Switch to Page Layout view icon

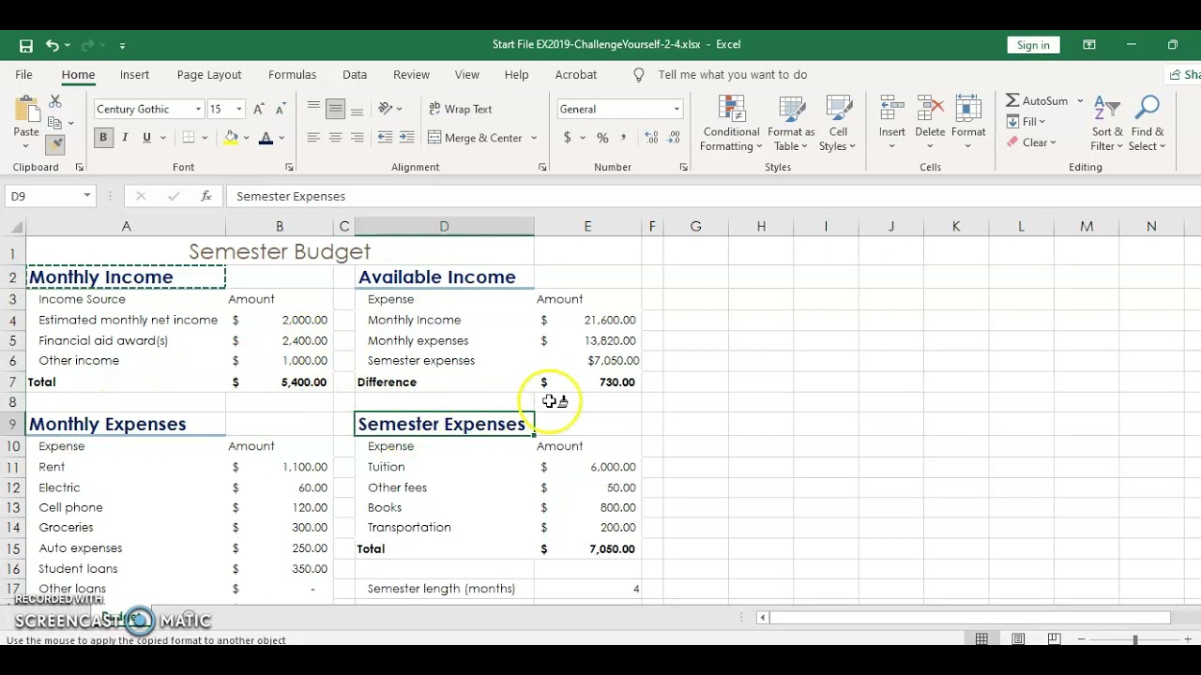[x=1018, y=639]
